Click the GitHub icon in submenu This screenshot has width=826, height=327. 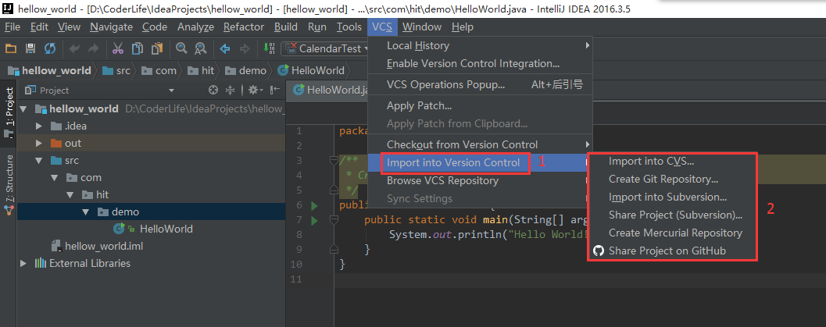(598, 251)
